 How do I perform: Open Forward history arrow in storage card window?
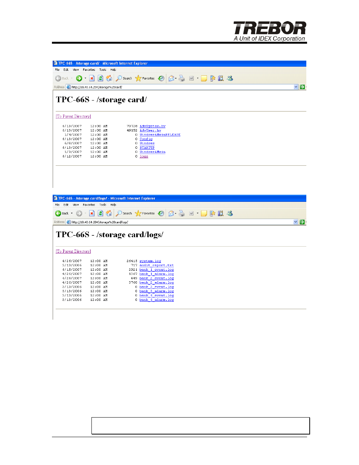pos(85,78)
